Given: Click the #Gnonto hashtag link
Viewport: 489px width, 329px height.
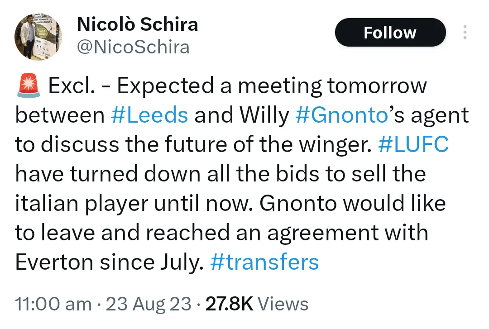Looking at the screenshot, I should click(341, 115).
